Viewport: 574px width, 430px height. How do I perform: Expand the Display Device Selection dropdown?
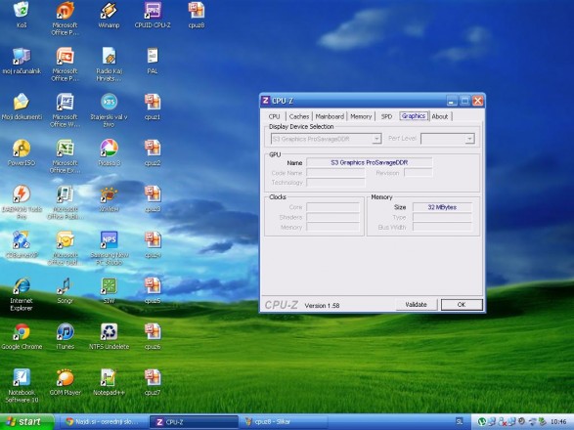376,139
